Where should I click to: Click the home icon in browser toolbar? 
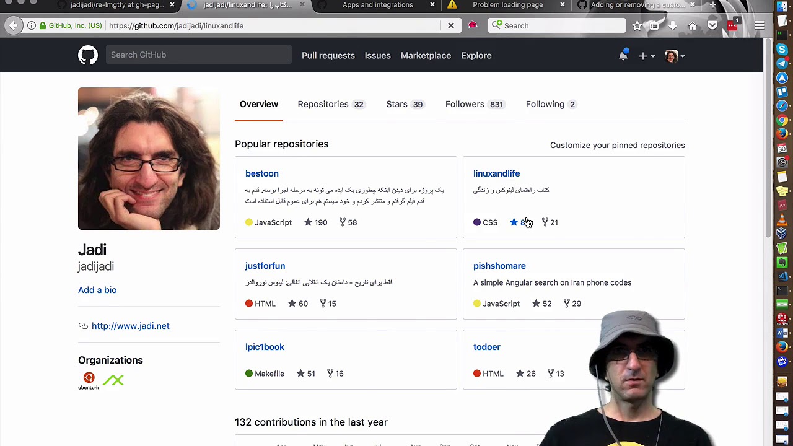tap(693, 25)
